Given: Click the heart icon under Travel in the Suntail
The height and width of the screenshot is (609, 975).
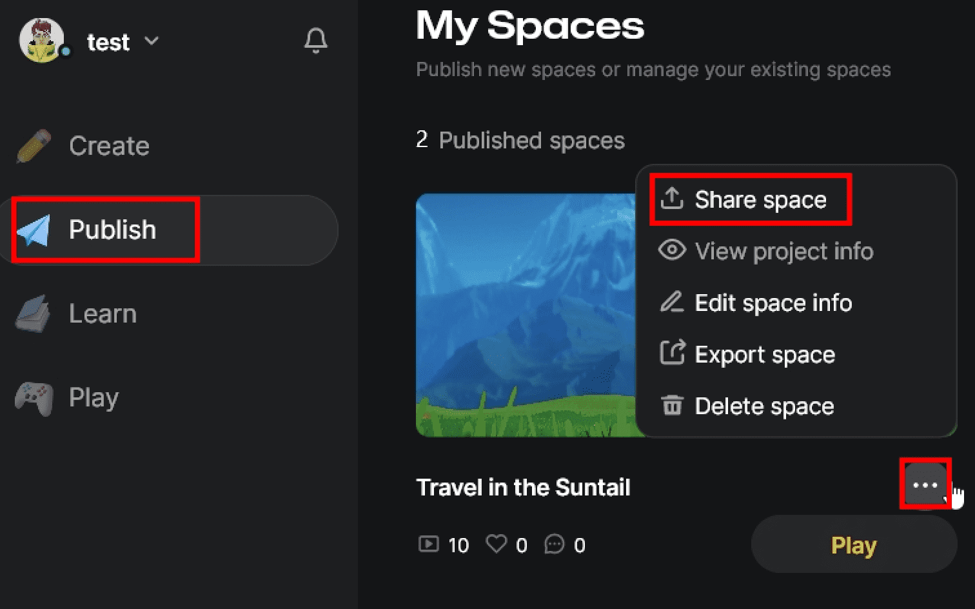Looking at the screenshot, I should click(x=497, y=544).
